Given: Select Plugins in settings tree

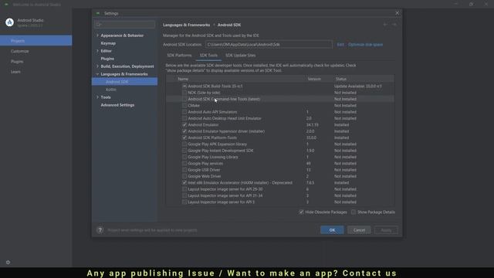Looking at the screenshot, I should (x=107, y=59).
